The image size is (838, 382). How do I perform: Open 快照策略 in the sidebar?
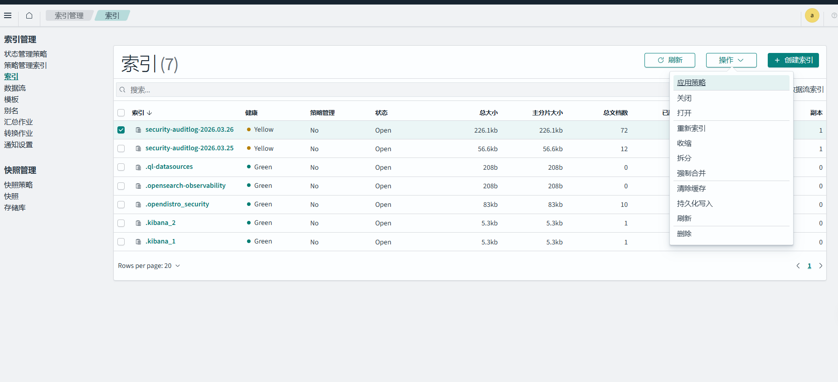(19, 185)
